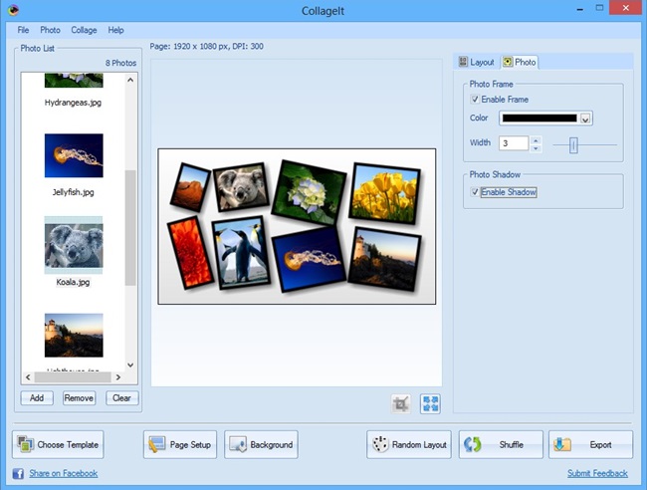Click the photo list scroll up arrow

tap(130, 80)
